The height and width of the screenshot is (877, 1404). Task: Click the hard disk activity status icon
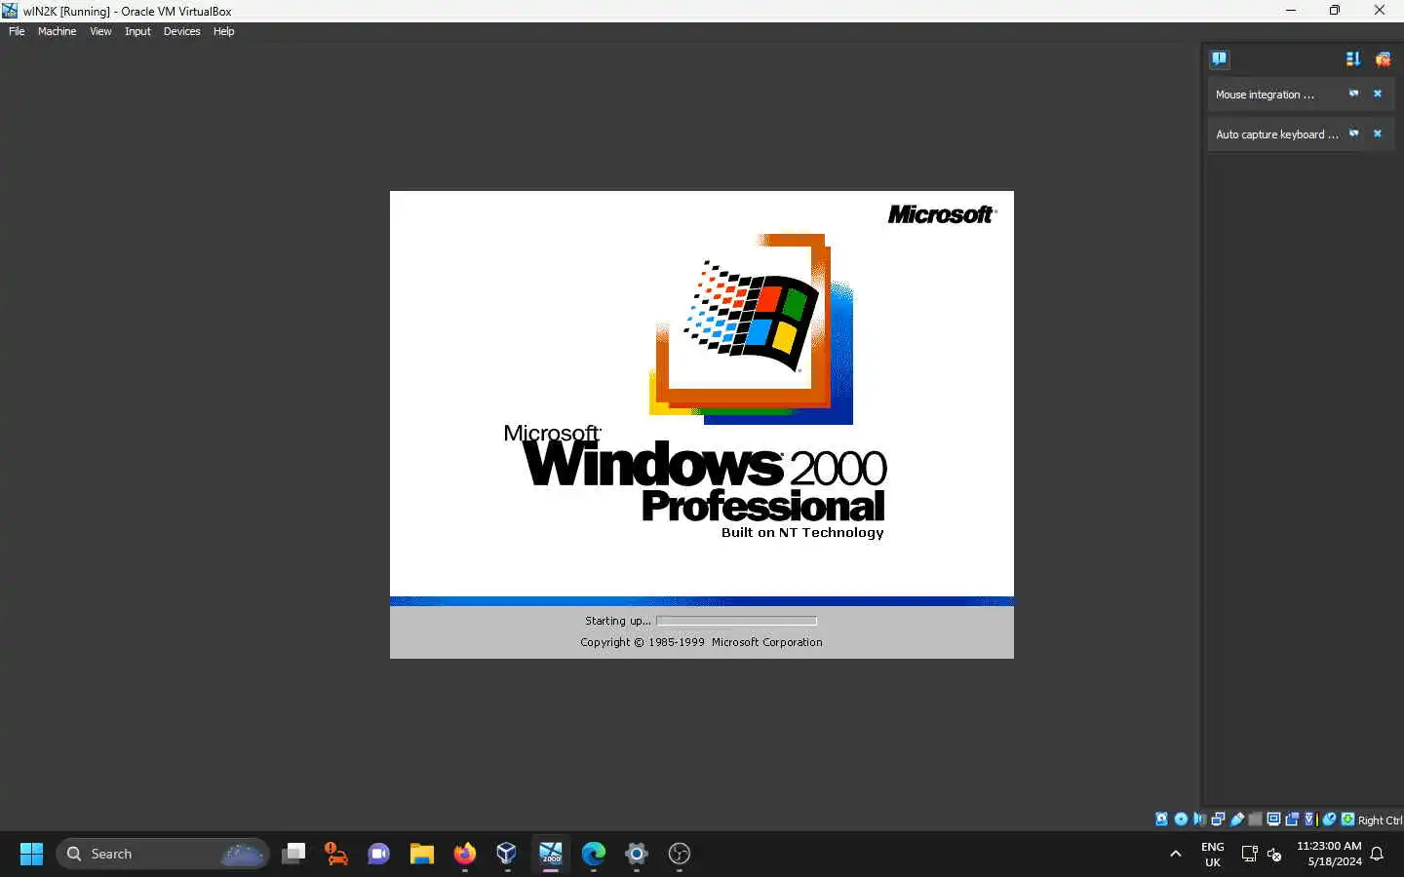point(1161,820)
